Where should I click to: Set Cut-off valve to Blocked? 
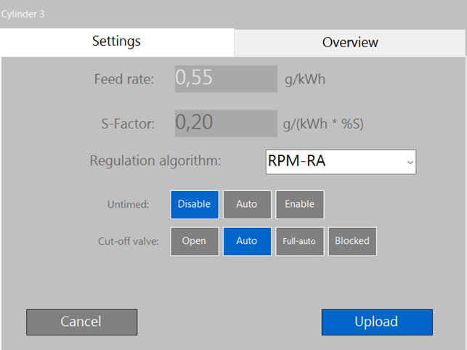click(352, 241)
